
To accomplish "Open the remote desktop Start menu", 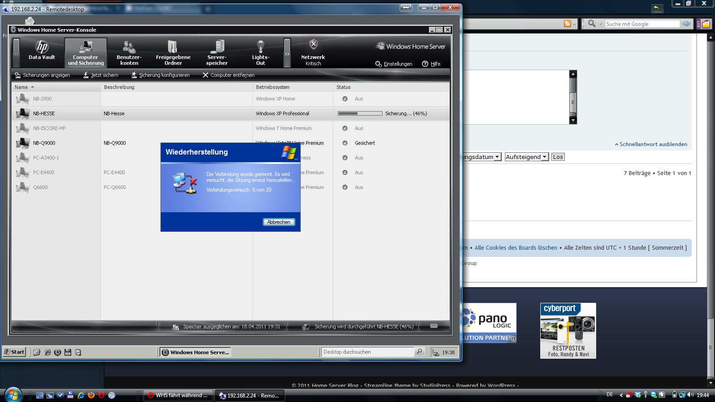I will coord(14,352).
